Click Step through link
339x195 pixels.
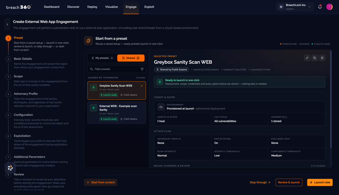tap(260, 182)
